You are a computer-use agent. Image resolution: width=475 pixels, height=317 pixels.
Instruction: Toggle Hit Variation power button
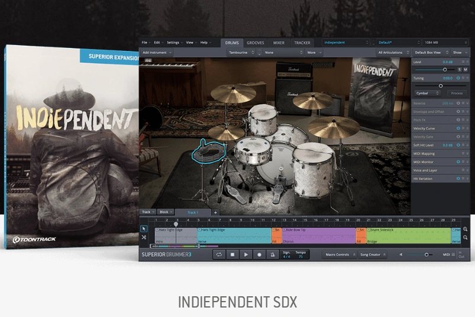(458, 179)
